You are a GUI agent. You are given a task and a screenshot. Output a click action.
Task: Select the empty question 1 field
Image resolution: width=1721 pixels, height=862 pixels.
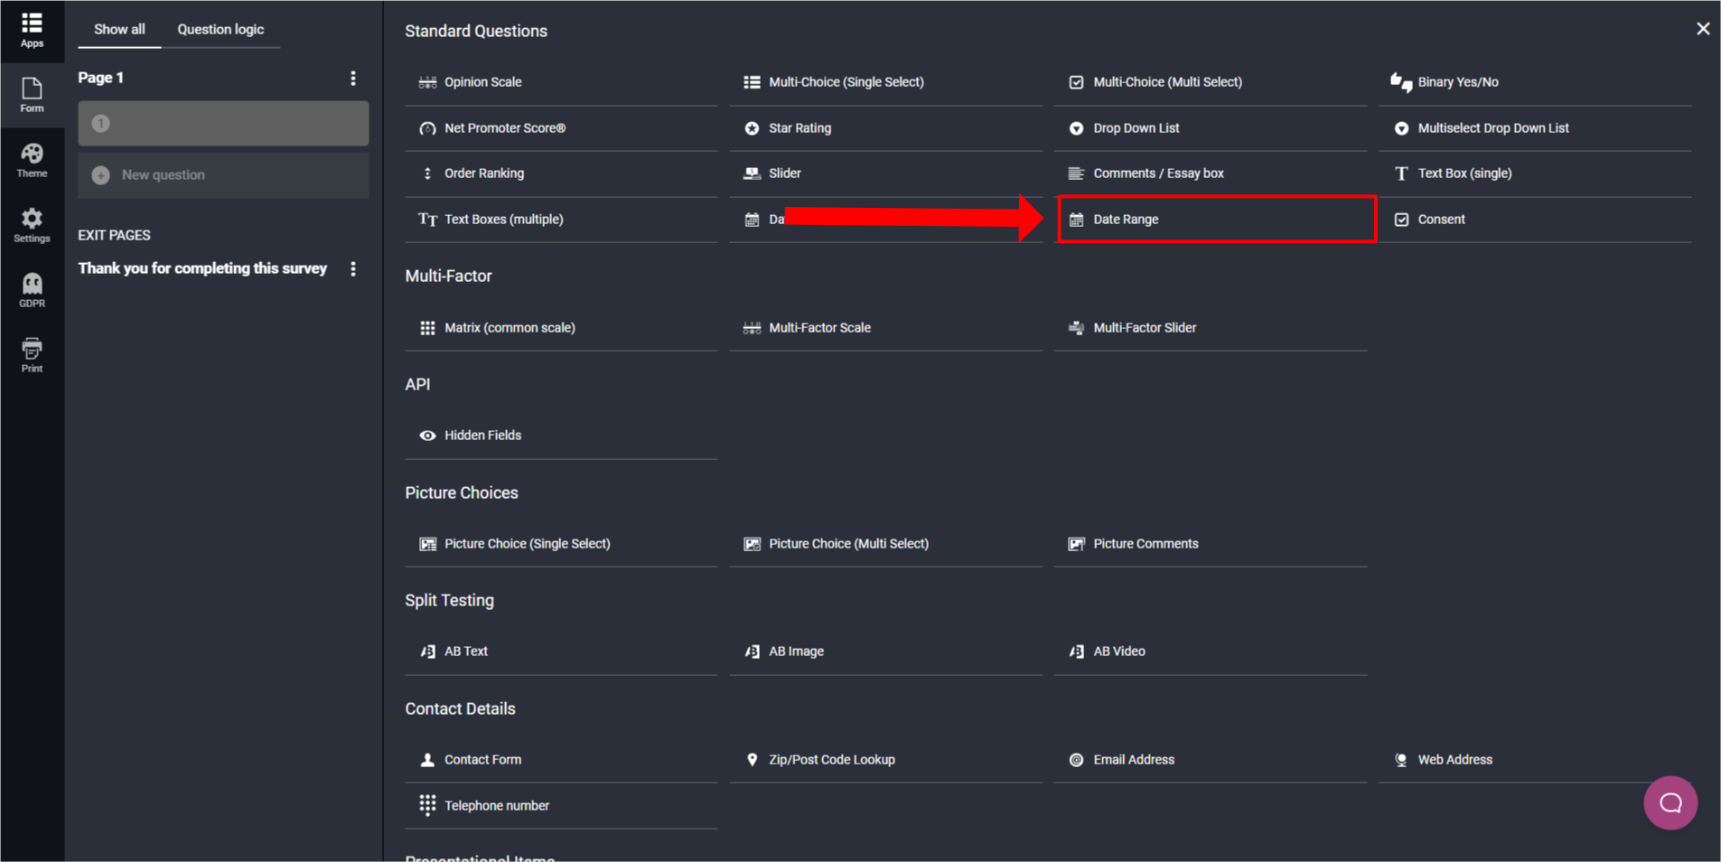coord(223,124)
